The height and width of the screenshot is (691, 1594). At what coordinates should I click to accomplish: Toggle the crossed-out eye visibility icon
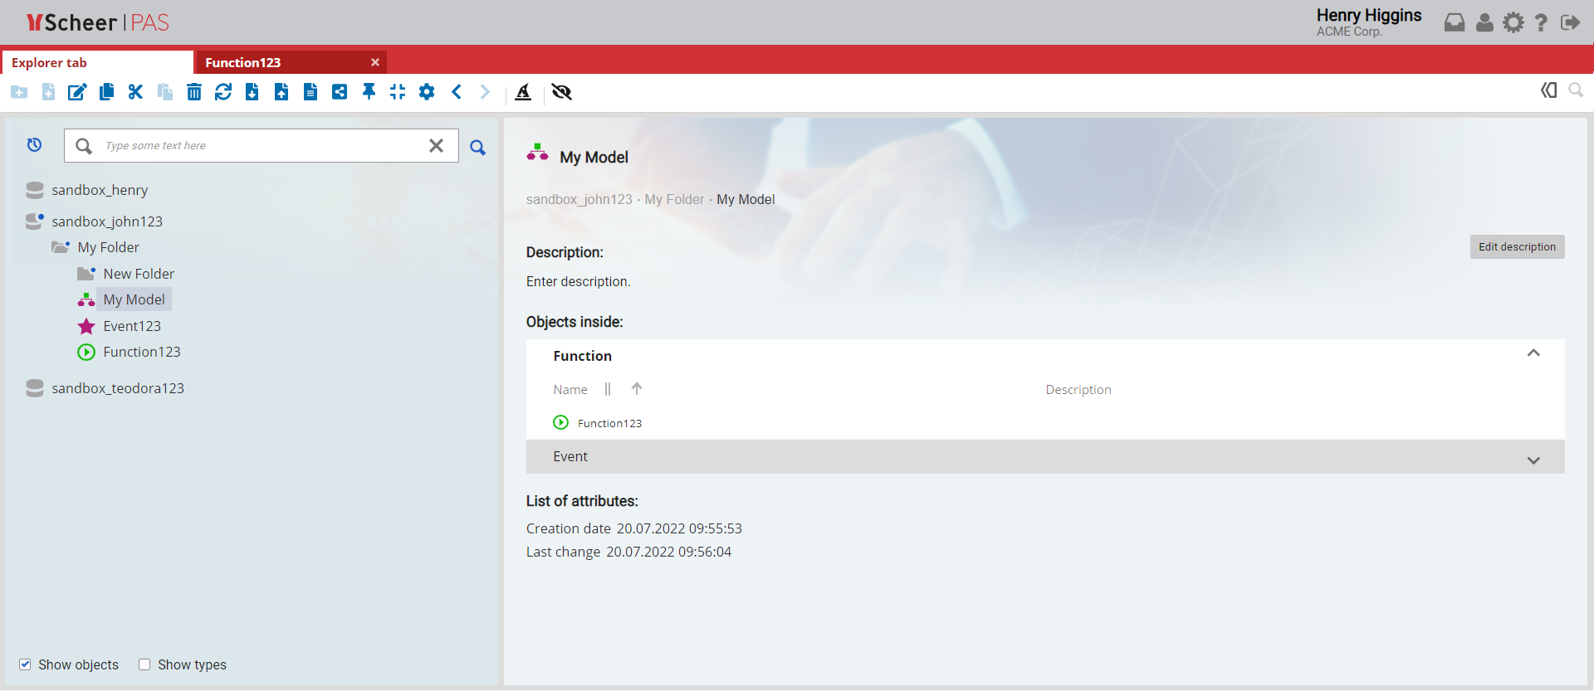pos(562,92)
